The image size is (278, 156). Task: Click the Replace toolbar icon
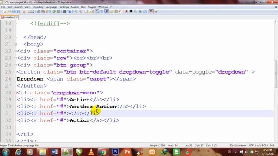[69, 12]
